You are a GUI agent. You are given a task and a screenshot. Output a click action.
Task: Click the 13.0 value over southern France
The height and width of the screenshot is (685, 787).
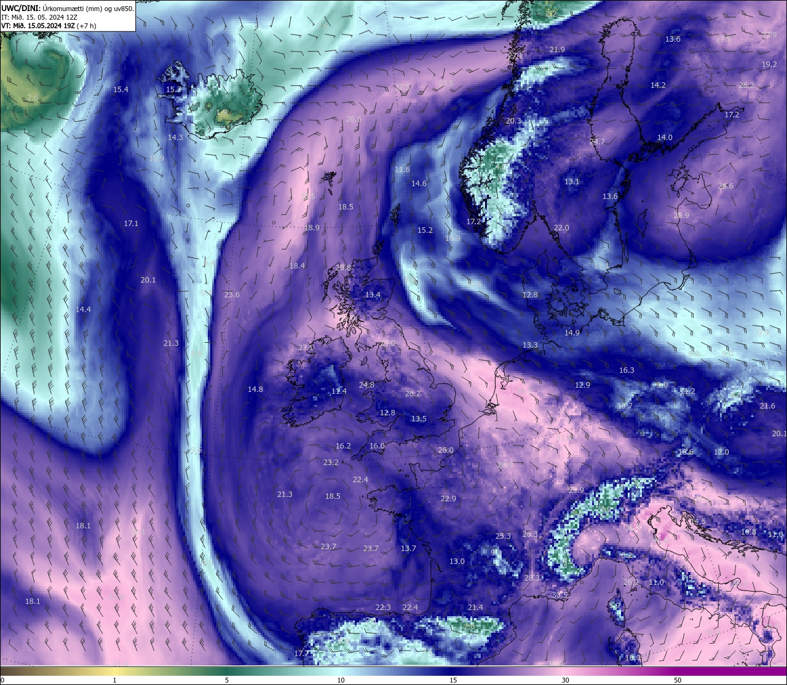[457, 562]
